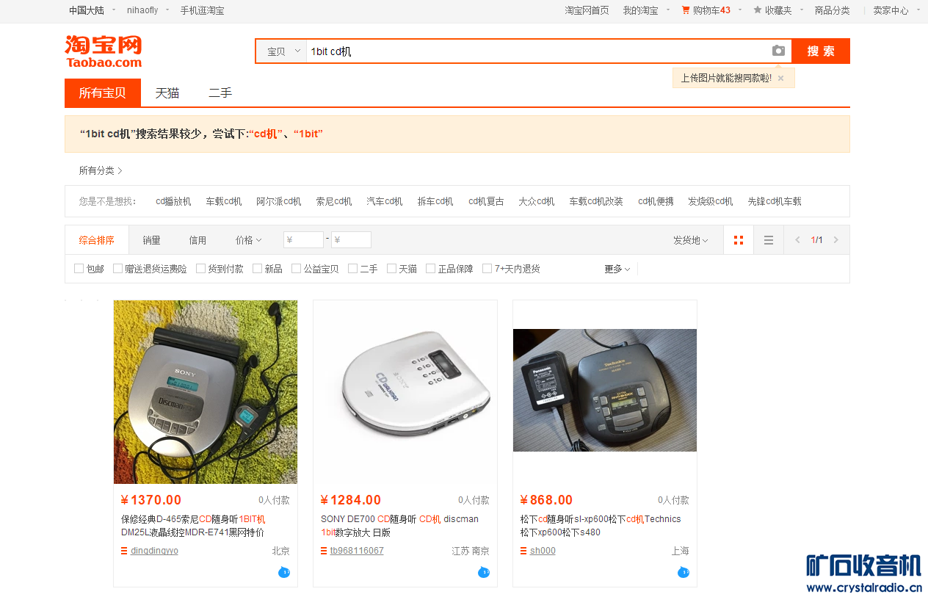Click Wangwang chat icon for sh000
Viewport: 928px width, 597px height.
click(684, 572)
